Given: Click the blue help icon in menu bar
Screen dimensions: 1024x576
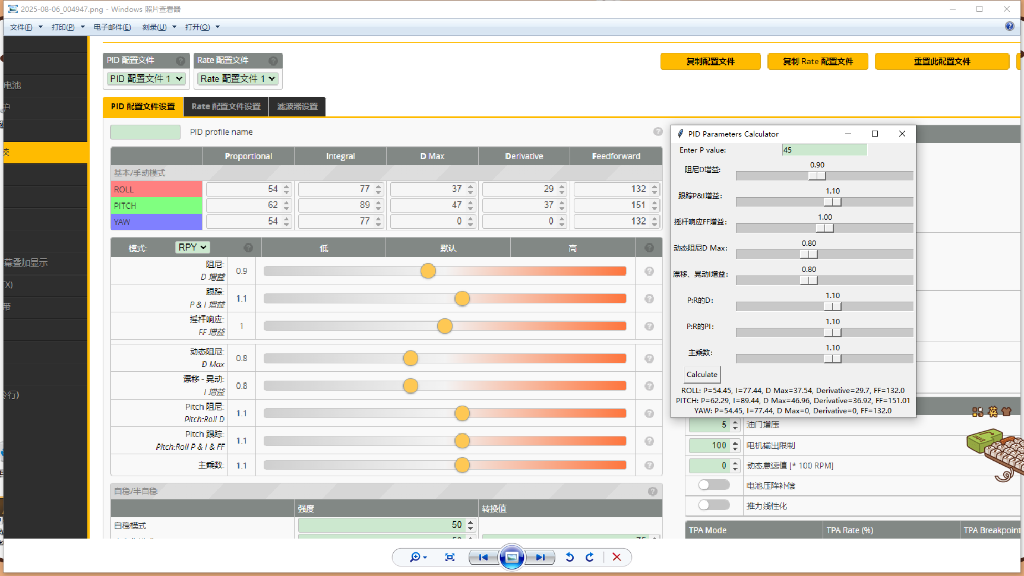Looking at the screenshot, I should [x=1009, y=26].
